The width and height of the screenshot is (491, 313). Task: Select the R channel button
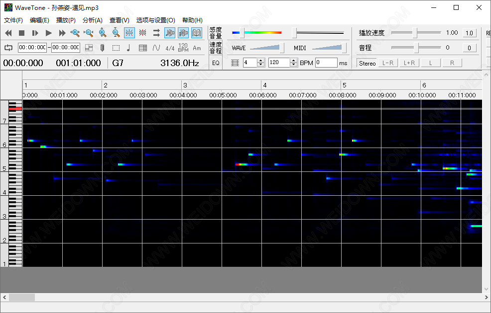[x=452, y=63]
